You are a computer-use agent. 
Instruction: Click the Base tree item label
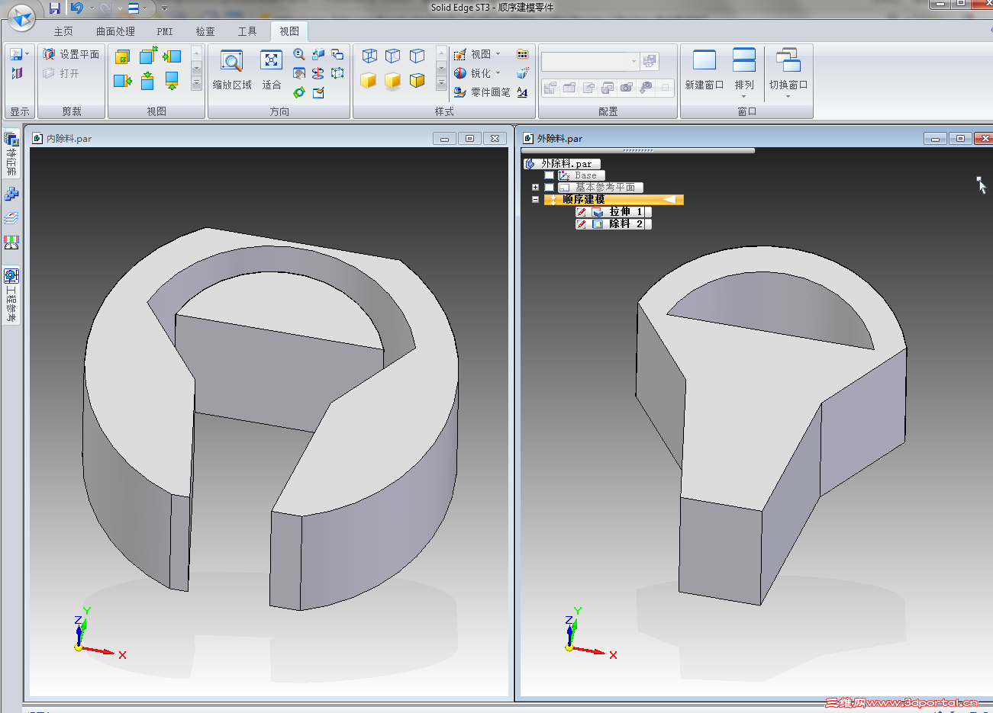[585, 175]
